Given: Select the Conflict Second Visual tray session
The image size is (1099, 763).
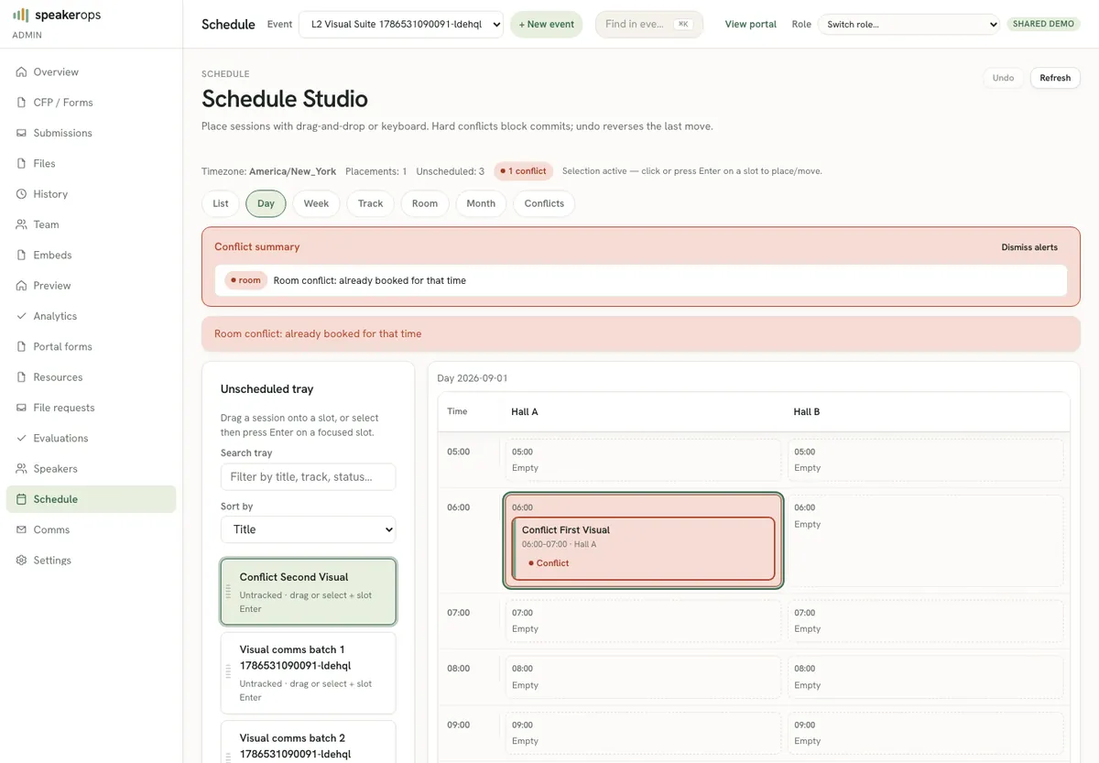Looking at the screenshot, I should point(308,592).
